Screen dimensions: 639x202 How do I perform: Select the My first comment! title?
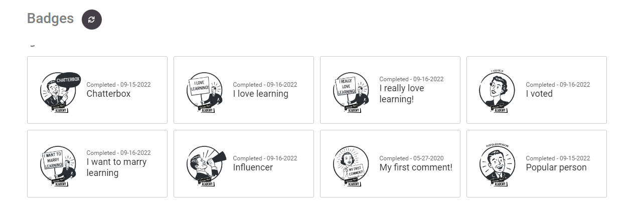(x=416, y=167)
